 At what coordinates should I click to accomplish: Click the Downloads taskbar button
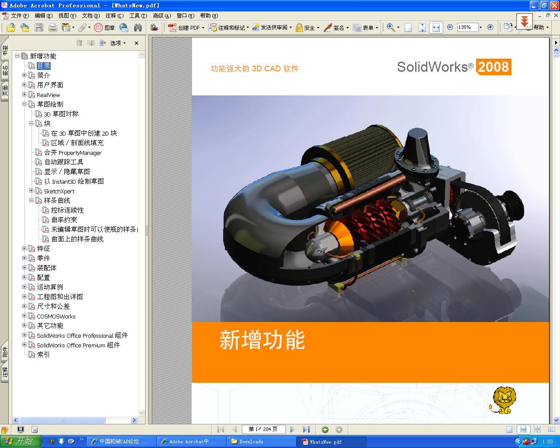(x=261, y=441)
